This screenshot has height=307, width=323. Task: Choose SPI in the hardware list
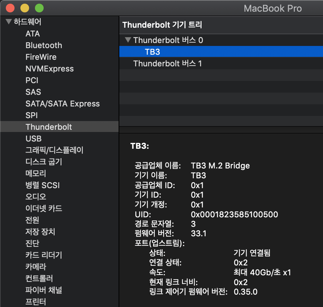click(x=32, y=115)
